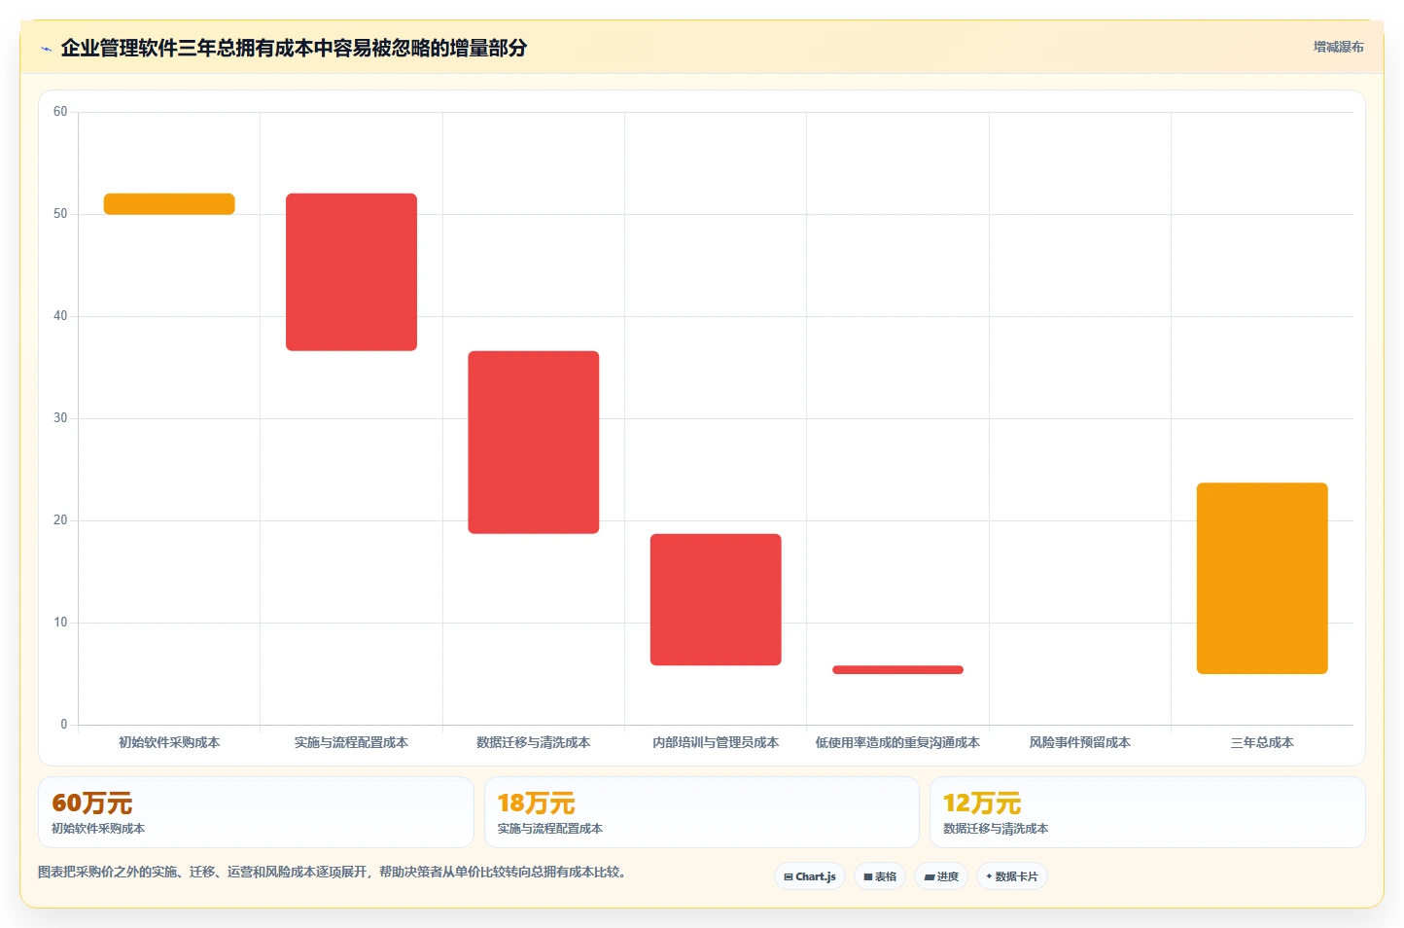Click the 进度 chip
The image size is (1404, 928).
point(941,876)
